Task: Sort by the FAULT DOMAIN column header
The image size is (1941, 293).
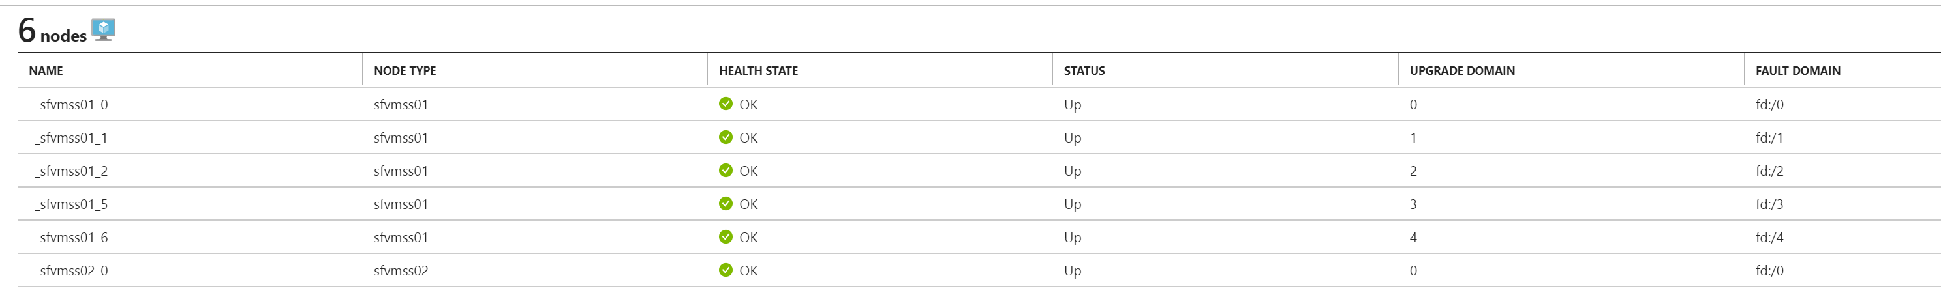Action: (x=1798, y=70)
